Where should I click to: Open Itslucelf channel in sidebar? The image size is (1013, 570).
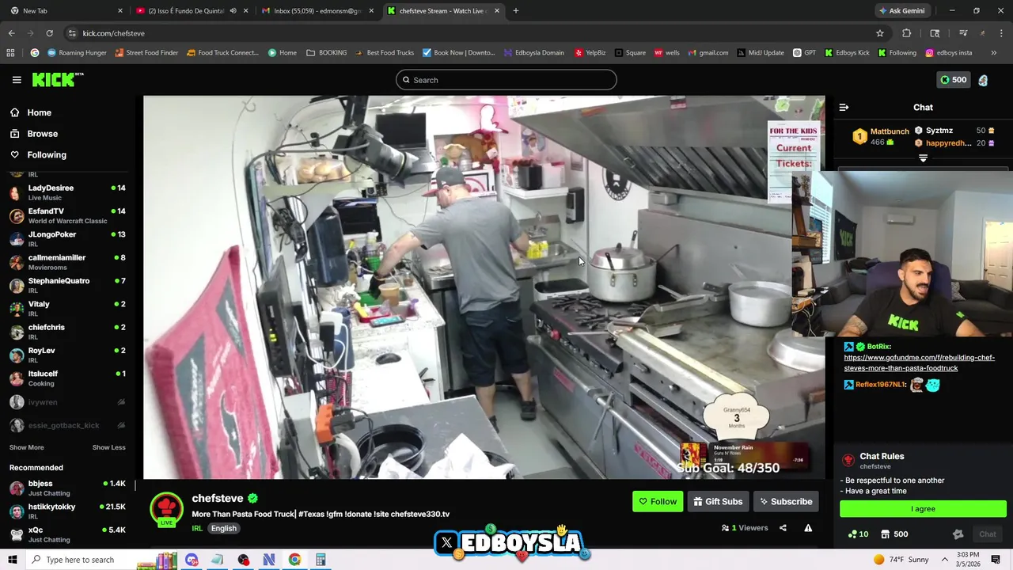coord(67,378)
